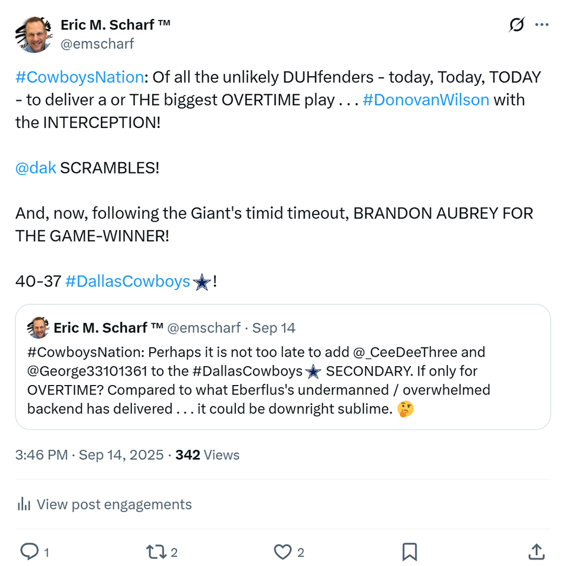The width and height of the screenshot is (566, 566).
Task: Like the post with heart icon
Action: tap(283, 552)
